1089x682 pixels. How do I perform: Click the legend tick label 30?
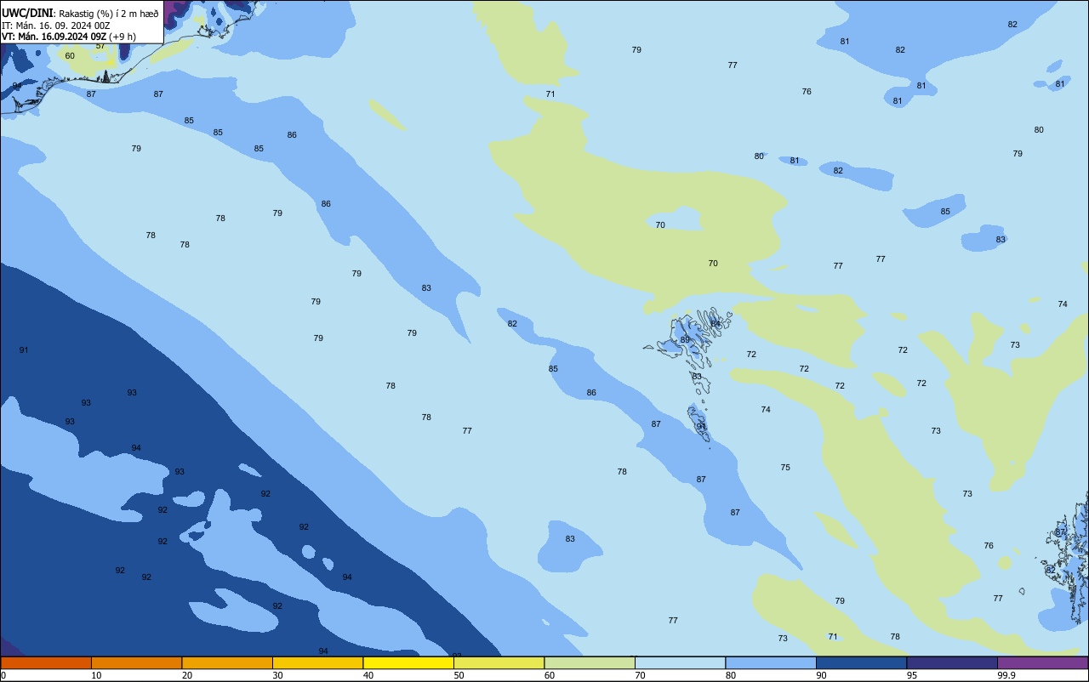click(x=277, y=675)
